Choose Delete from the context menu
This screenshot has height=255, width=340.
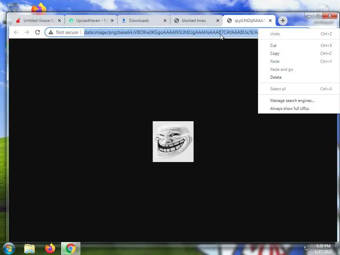(299, 77)
